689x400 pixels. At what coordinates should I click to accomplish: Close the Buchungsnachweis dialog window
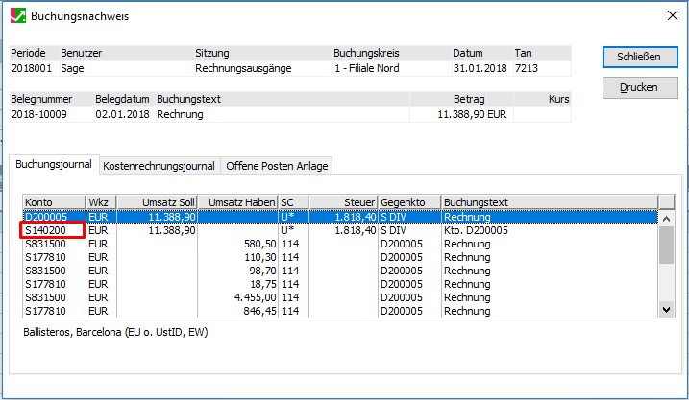click(669, 15)
